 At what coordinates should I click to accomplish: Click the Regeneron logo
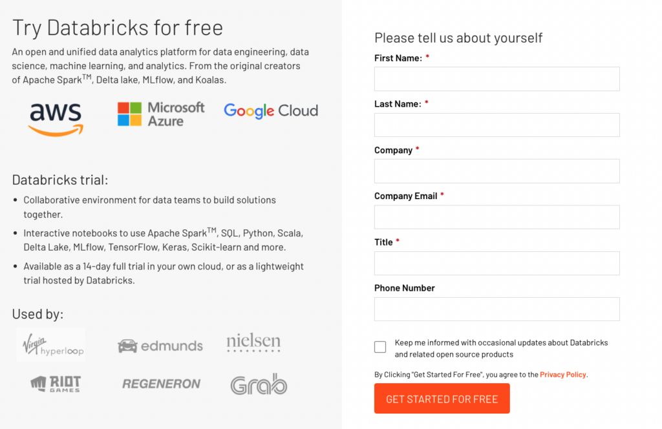pos(163,384)
